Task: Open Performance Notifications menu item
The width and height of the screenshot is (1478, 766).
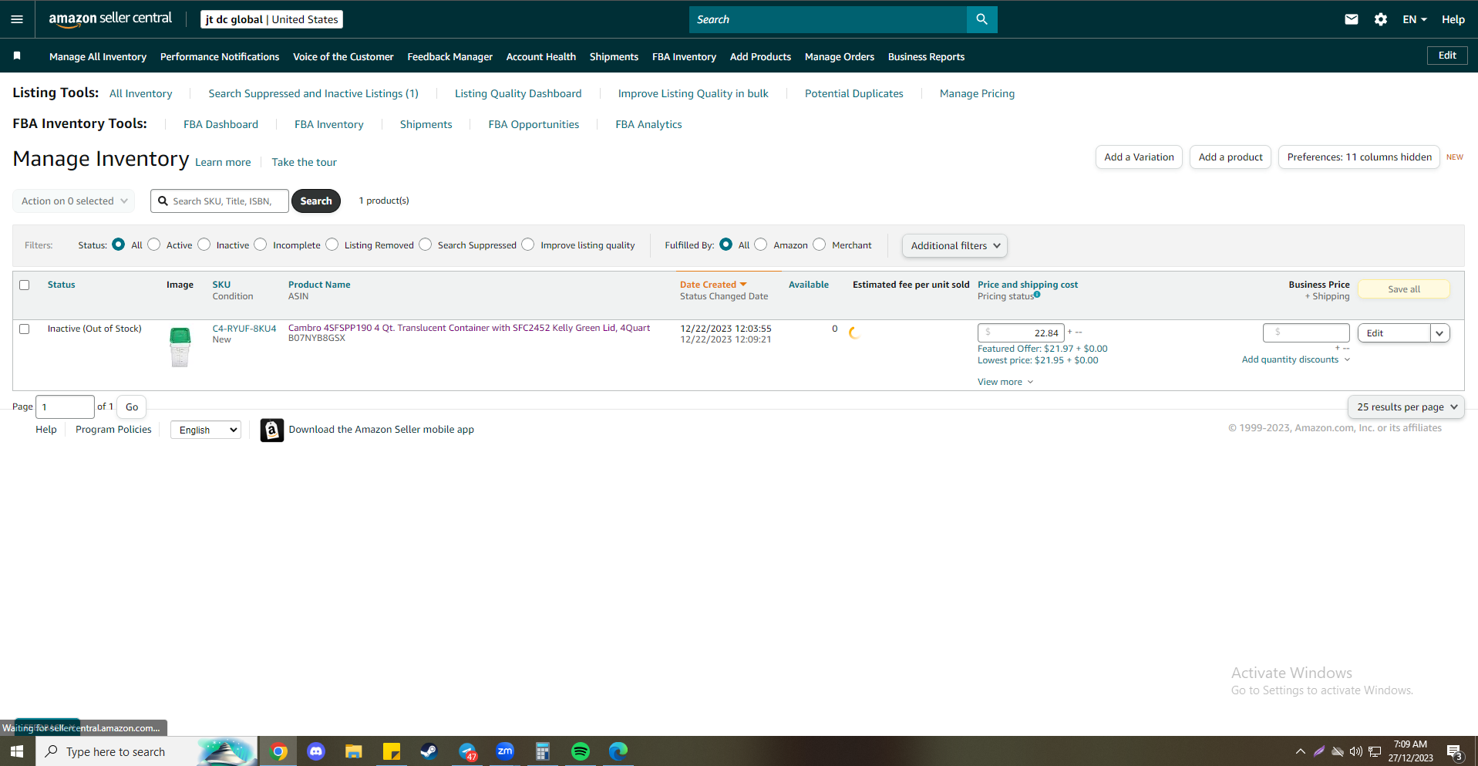Action: click(220, 56)
